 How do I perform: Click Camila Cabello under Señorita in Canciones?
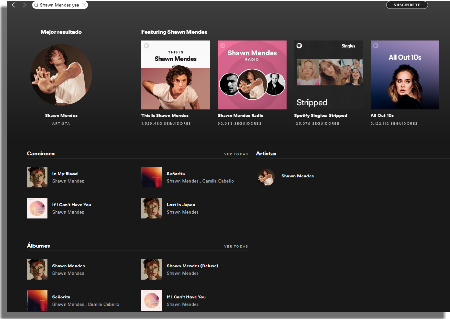[x=218, y=181]
